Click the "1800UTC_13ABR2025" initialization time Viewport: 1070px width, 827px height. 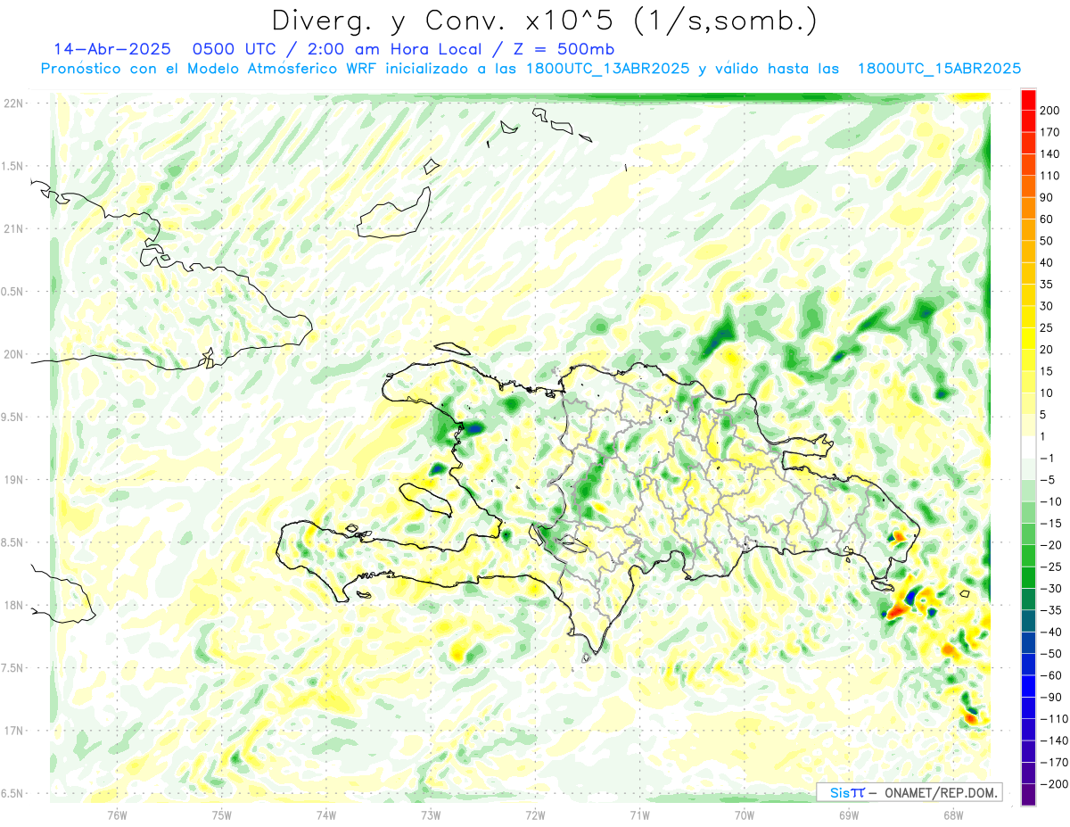point(607,69)
